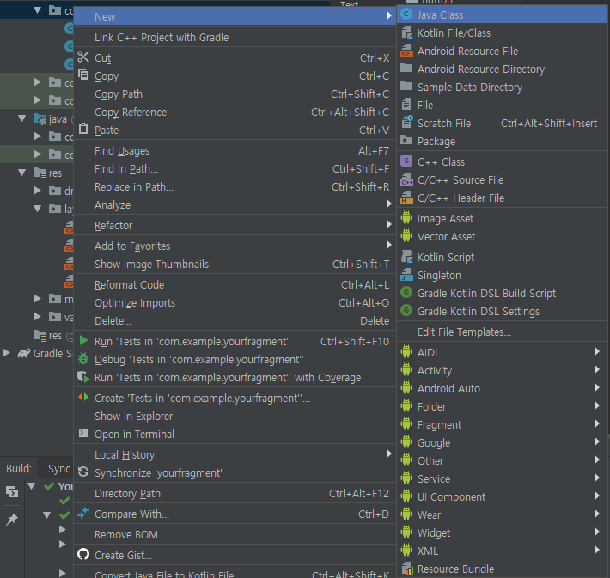The image size is (610, 578).
Task: Select Delete... menu entry
Action: [x=235, y=320]
